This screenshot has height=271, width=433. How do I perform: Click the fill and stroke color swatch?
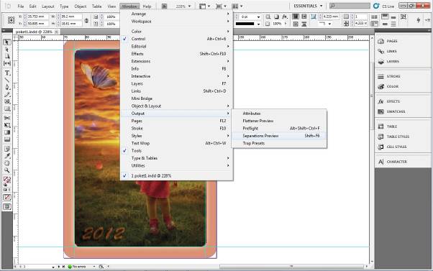[x=7, y=180]
